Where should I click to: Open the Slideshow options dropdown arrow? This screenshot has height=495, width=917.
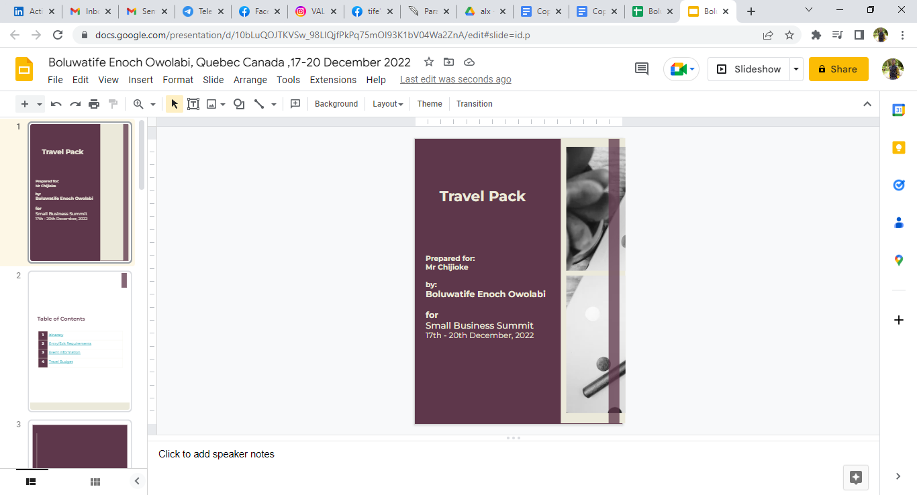click(x=795, y=69)
